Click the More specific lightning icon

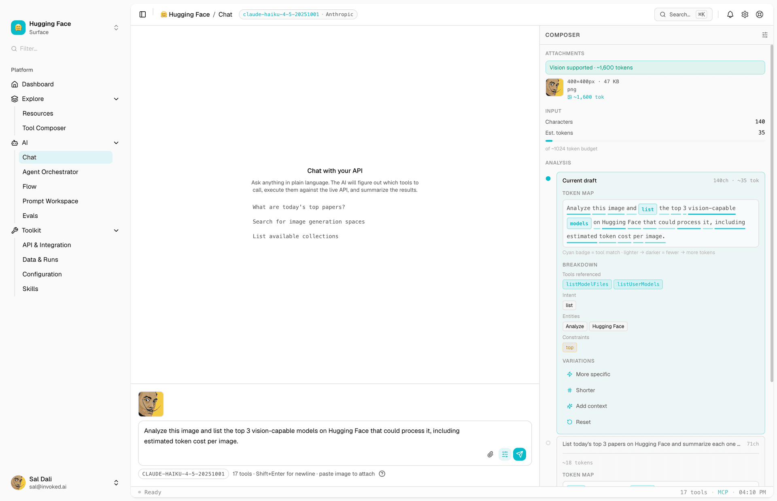click(569, 374)
